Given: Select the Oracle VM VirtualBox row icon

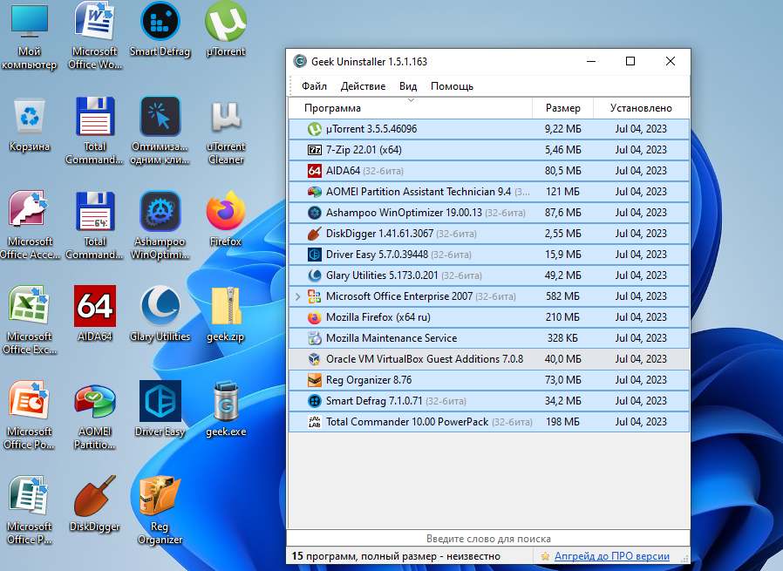Looking at the screenshot, I should 315,359.
